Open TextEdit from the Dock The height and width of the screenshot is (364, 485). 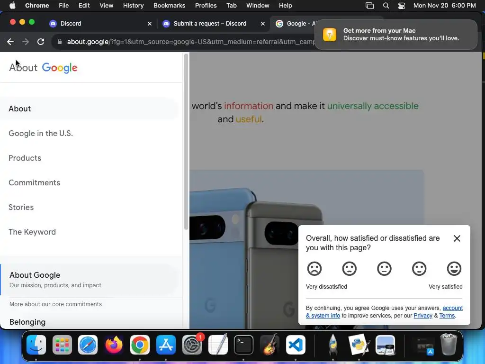click(218, 345)
